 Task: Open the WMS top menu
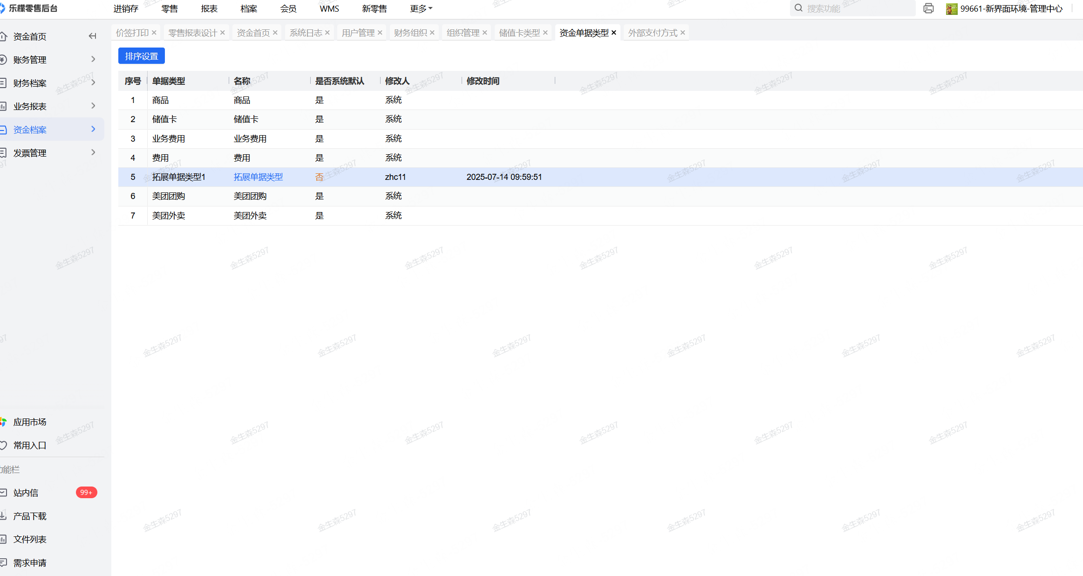pyautogui.click(x=329, y=9)
